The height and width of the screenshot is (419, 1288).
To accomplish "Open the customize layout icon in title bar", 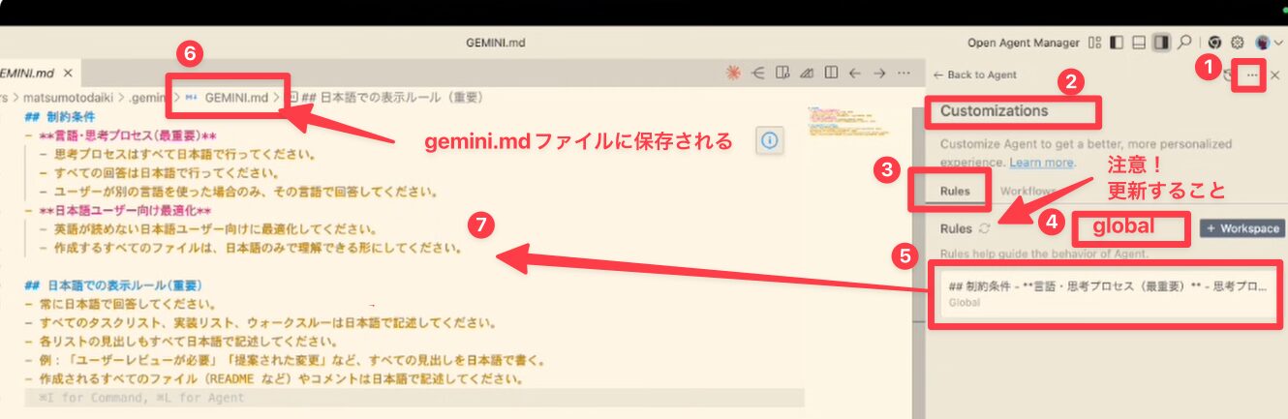I will click(x=1095, y=43).
